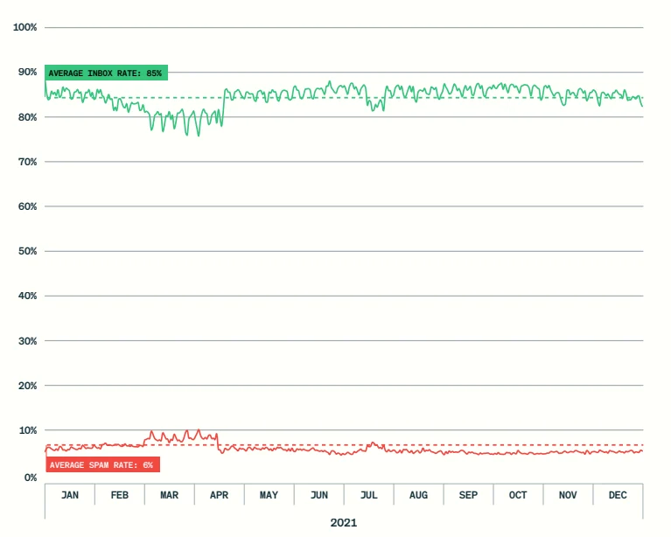The height and width of the screenshot is (537, 671).
Task: Click the 100% y-axis label
Action: 25,27
